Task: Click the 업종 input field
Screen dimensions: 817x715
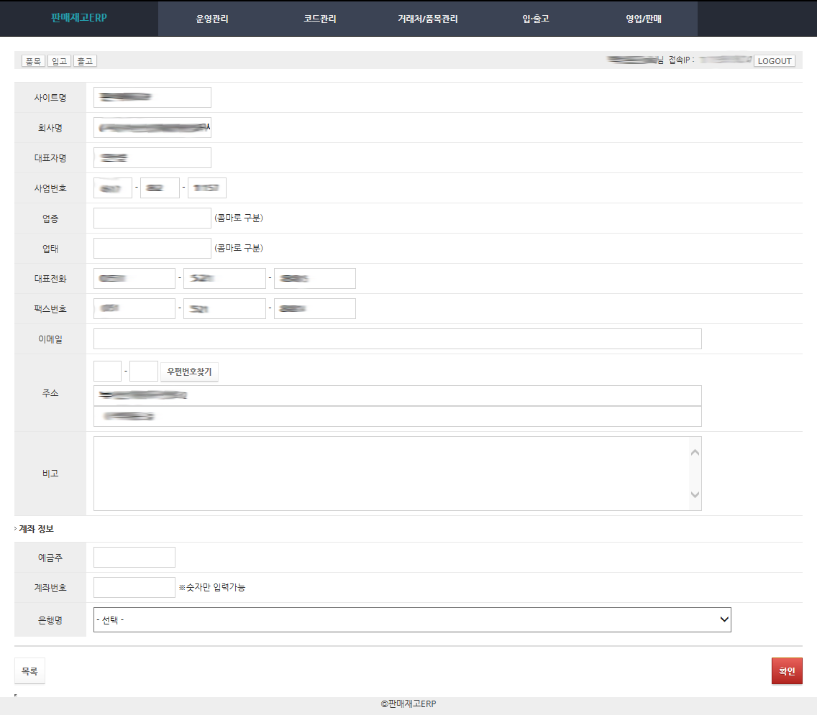Action: (152, 218)
